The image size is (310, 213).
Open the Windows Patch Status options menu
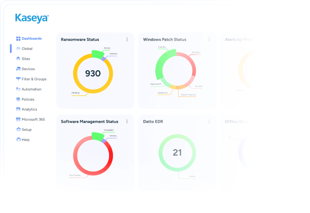210,39
